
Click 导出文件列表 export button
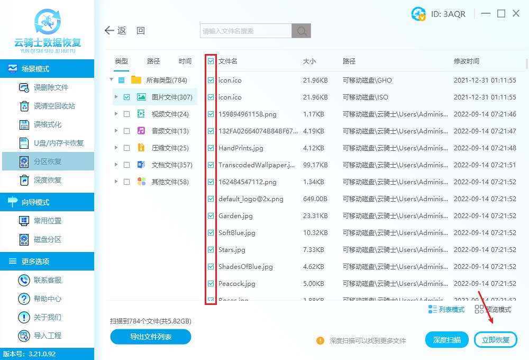pyautogui.click(x=150, y=337)
